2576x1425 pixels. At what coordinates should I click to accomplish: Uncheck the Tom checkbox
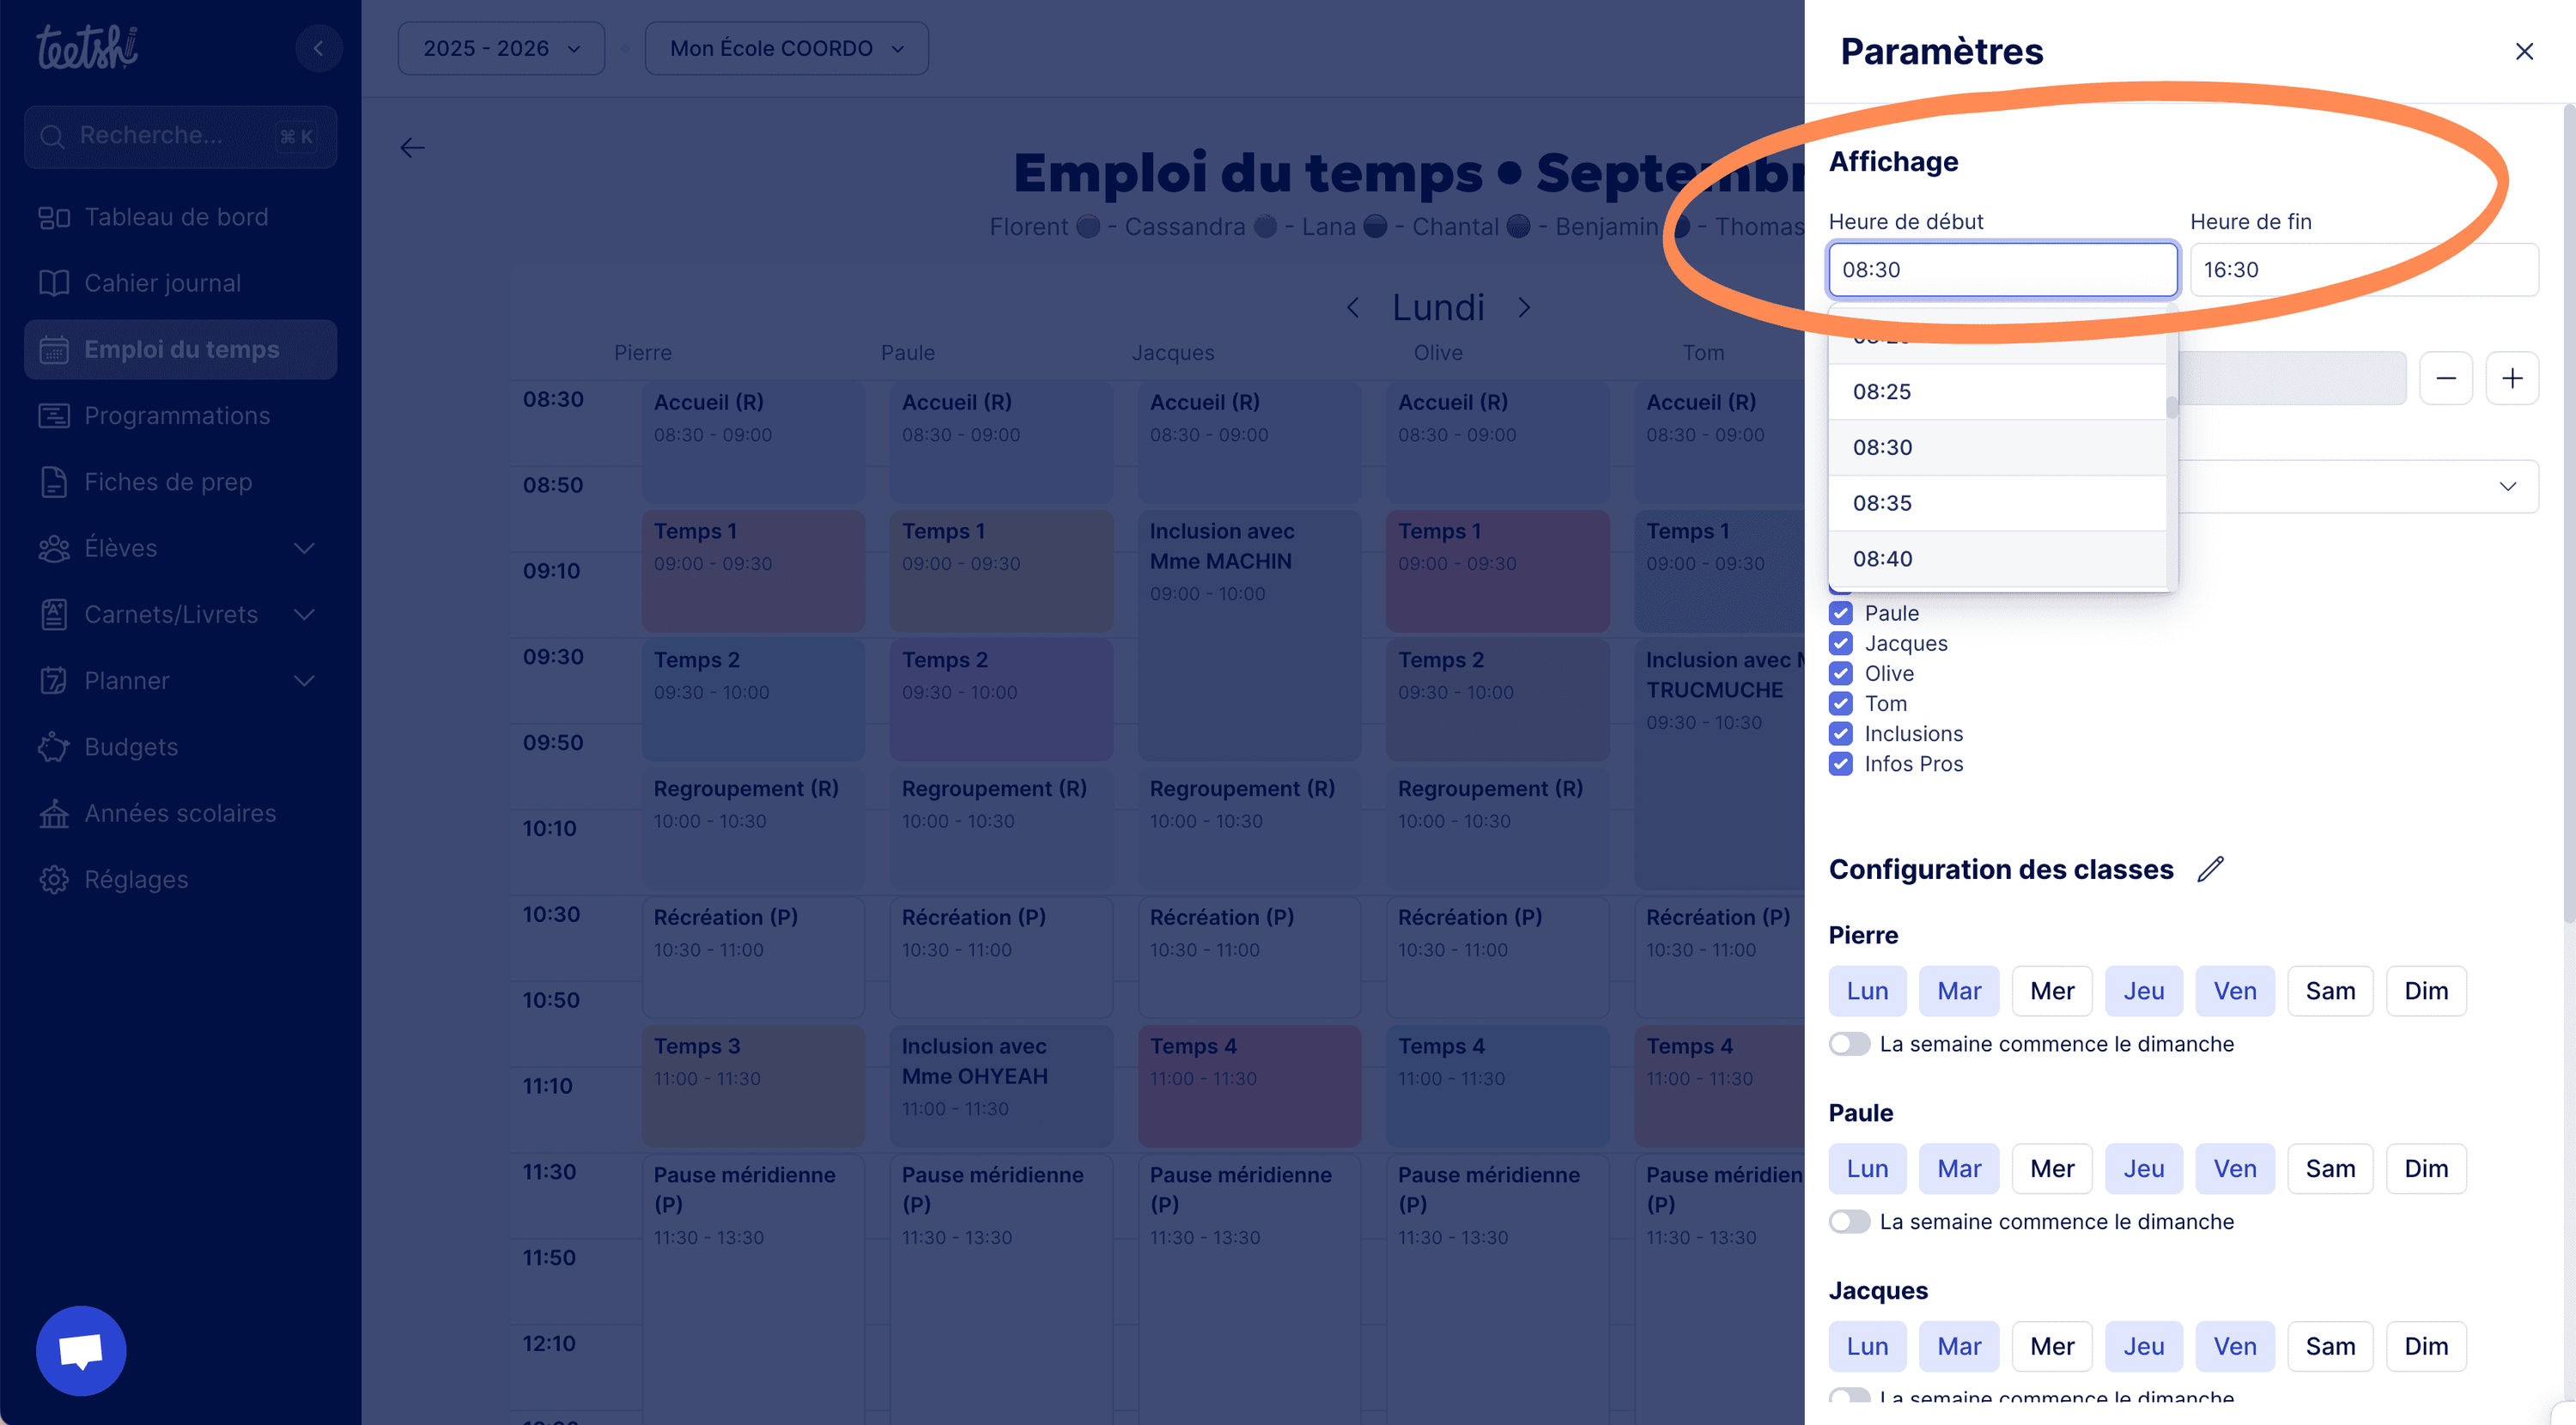[x=1840, y=703]
